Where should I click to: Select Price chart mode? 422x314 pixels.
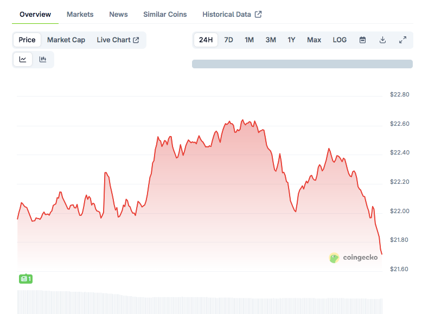coord(27,40)
